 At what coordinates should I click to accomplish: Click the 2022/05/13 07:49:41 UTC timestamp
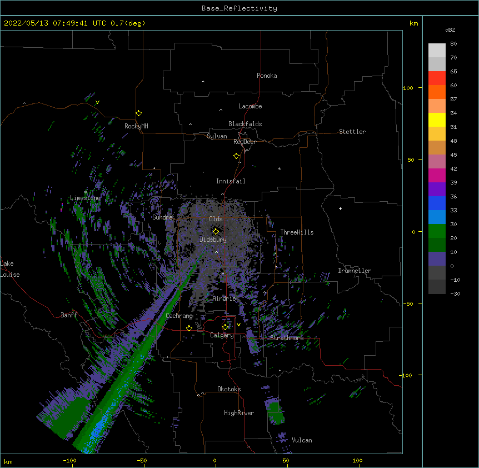[x=54, y=23]
